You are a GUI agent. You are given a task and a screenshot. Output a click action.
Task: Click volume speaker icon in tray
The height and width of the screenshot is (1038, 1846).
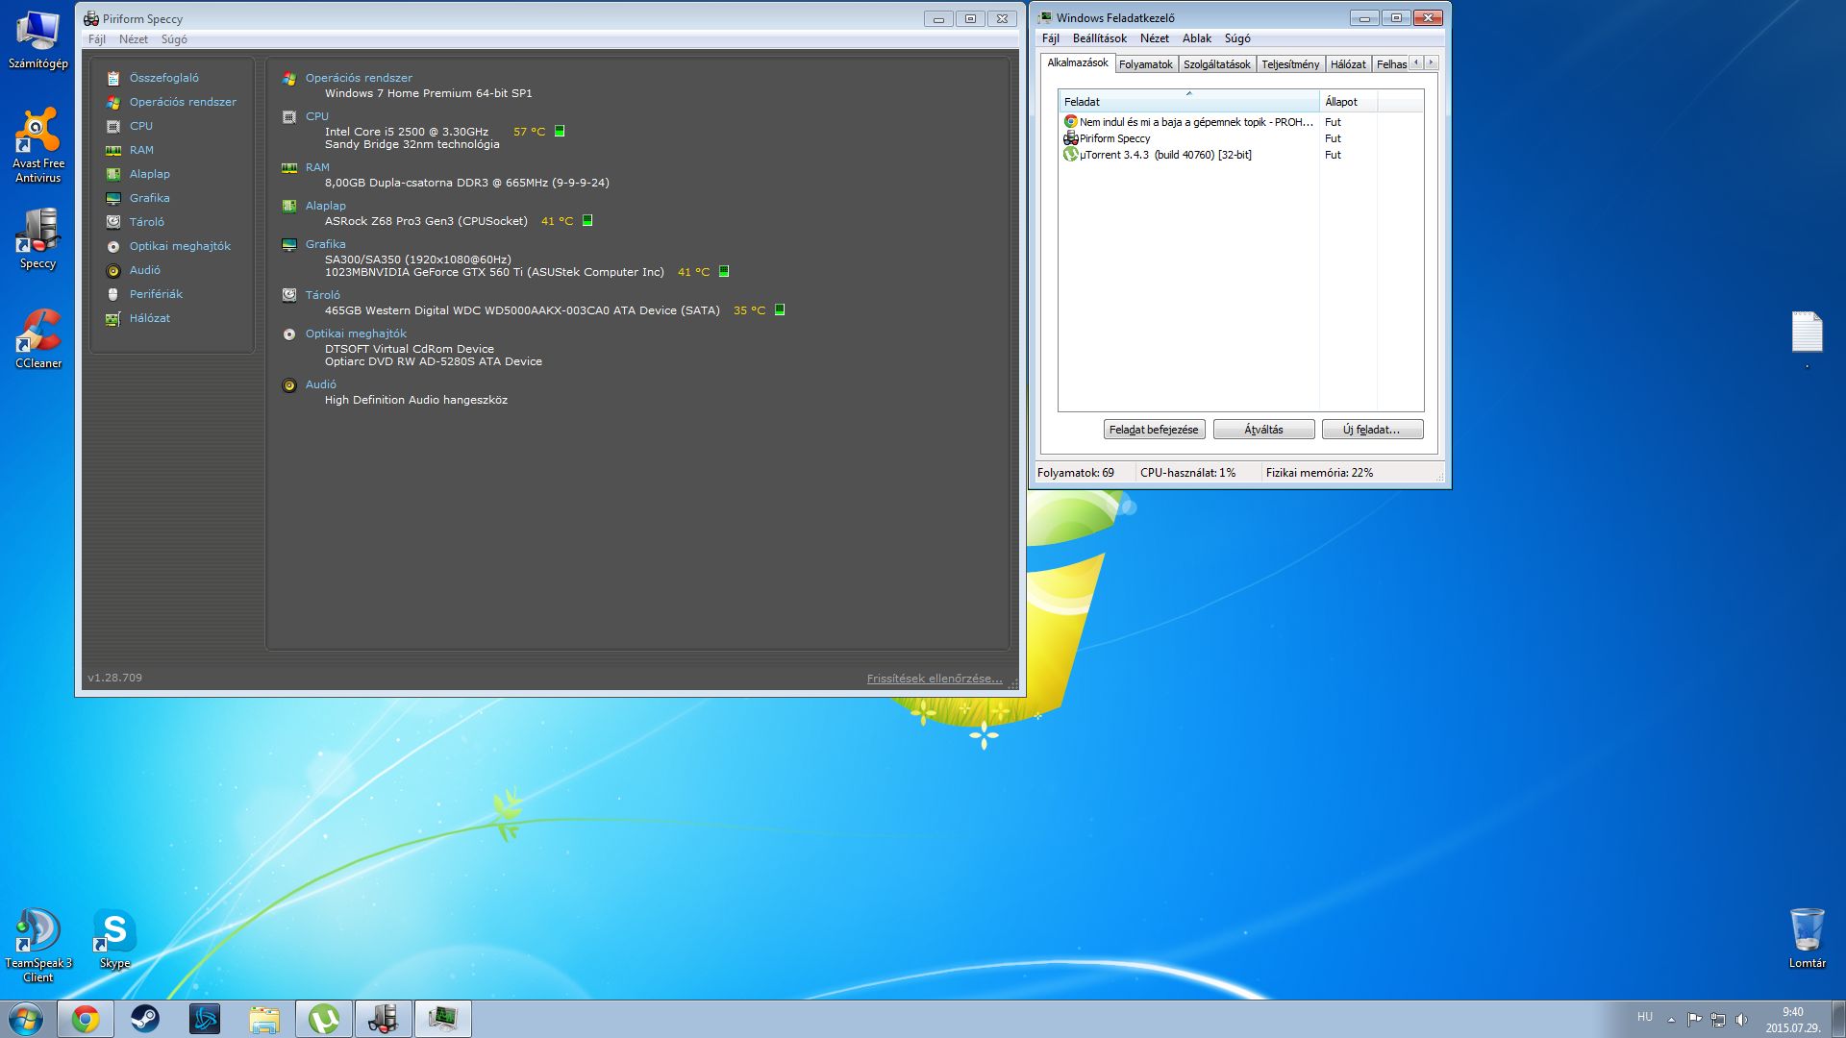click(x=1741, y=1019)
